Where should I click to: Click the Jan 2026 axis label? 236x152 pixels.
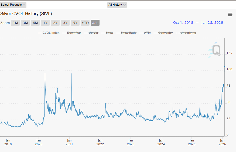click(x=222, y=142)
